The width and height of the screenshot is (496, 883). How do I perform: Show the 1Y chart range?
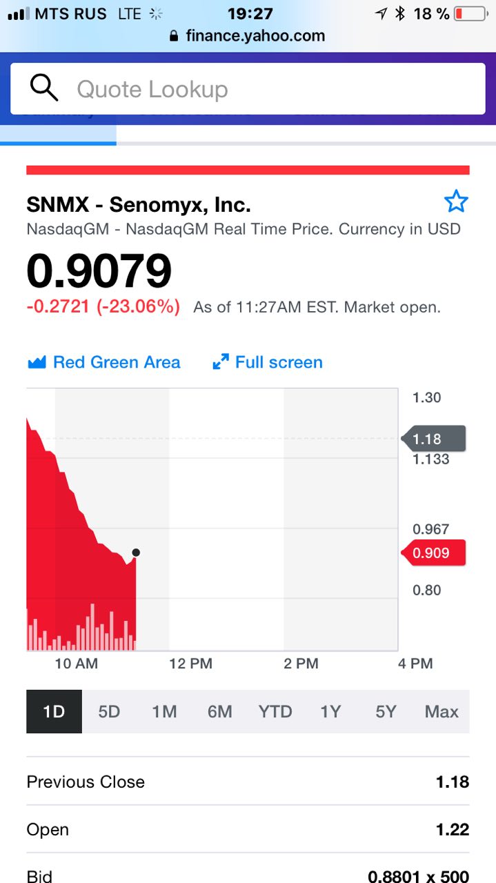330,711
